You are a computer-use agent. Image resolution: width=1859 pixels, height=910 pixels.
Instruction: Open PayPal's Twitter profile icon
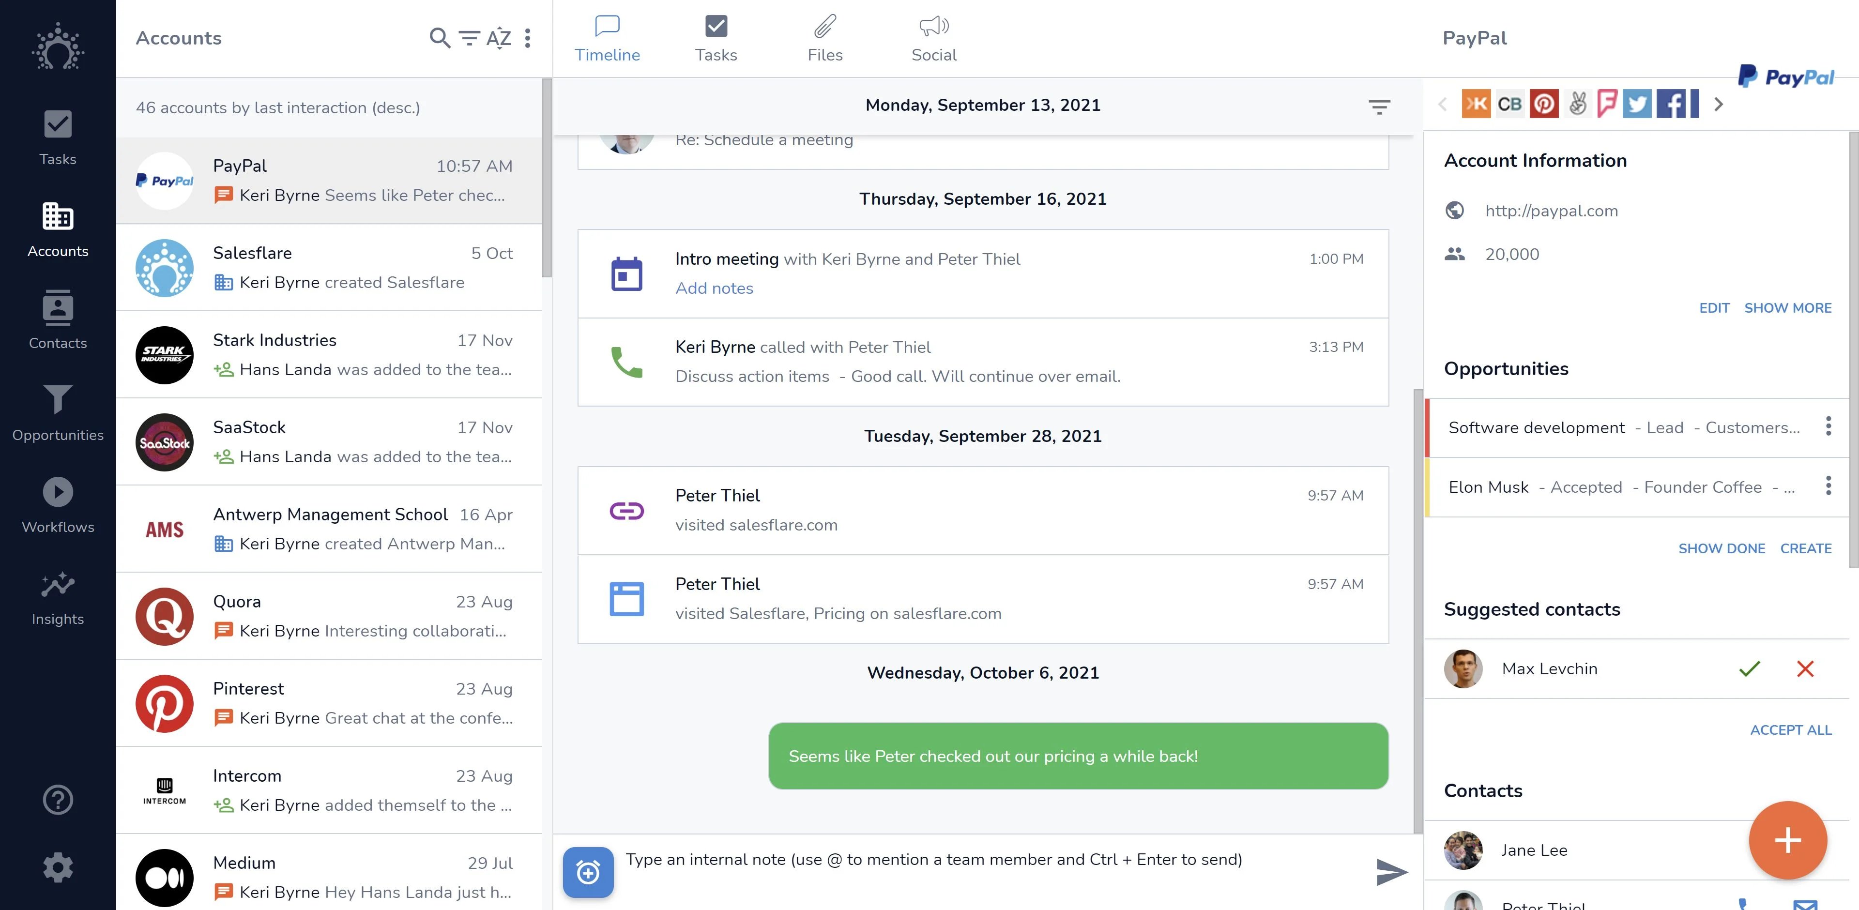click(x=1637, y=104)
